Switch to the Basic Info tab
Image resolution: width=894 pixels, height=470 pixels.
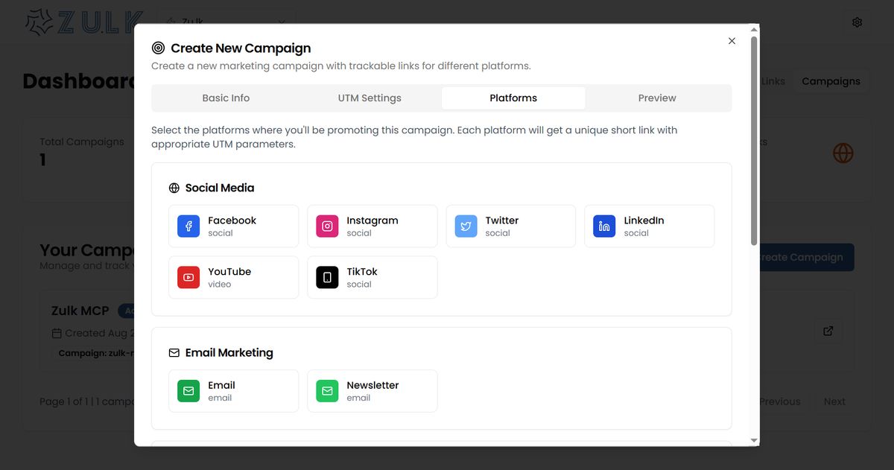[x=226, y=98]
